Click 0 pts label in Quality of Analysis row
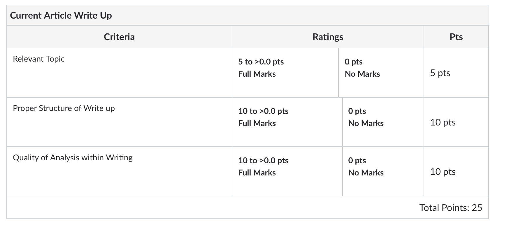Screen dimensions: 509x226 357,161
